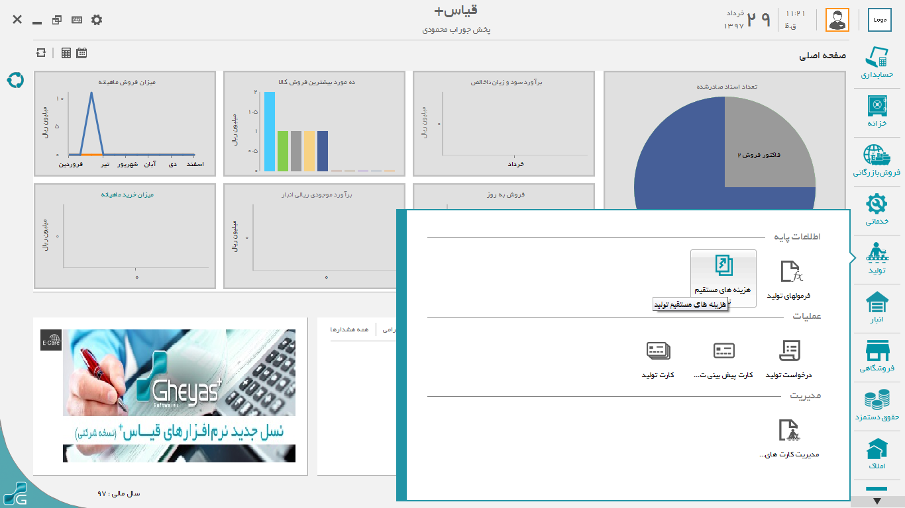
Task: Open فرمولهای تولید production formulas
Action: point(789,280)
